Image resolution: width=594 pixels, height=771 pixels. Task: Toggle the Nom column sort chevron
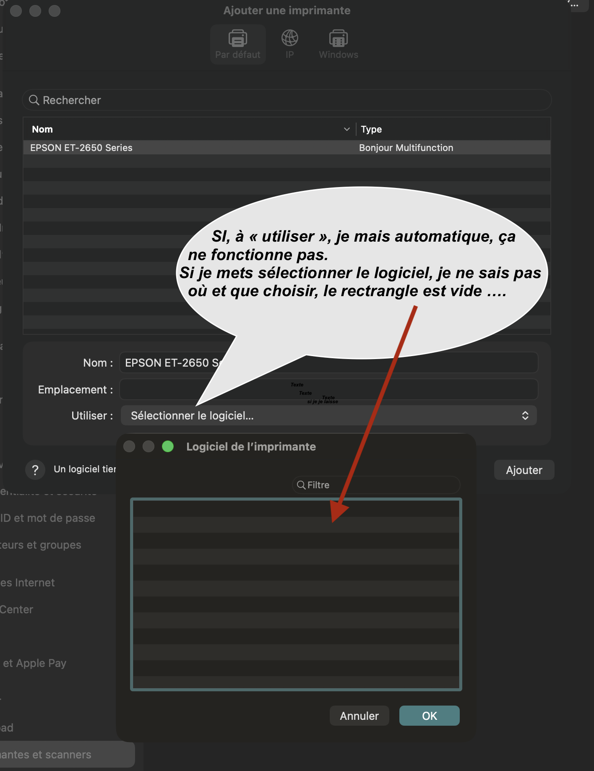pyautogui.click(x=347, y=129)
